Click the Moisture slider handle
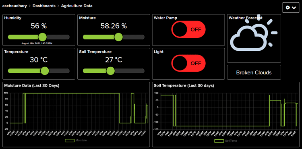Viewport: 302px width, 149px height. pos(118,37)
